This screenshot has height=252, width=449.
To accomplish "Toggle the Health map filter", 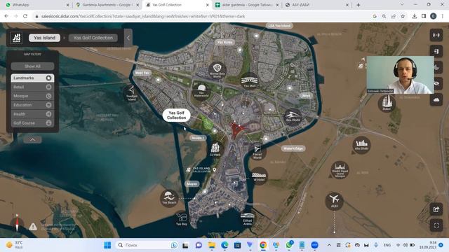I will 32,114.
